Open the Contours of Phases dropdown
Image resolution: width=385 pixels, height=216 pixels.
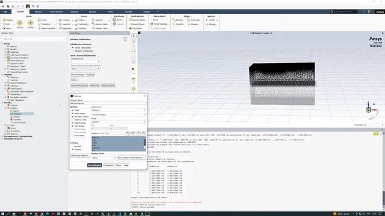(119, 110)
